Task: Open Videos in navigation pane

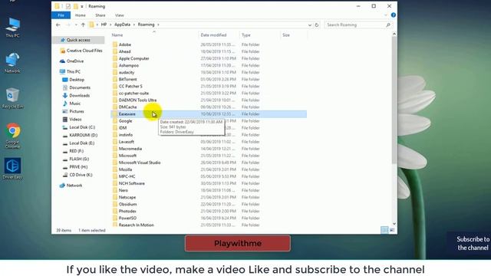Action: click(72, 120)
